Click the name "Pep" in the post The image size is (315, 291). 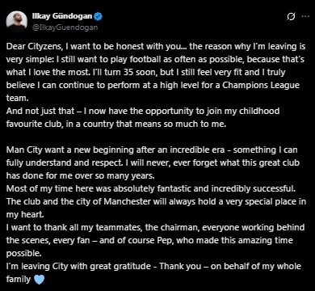164,241
